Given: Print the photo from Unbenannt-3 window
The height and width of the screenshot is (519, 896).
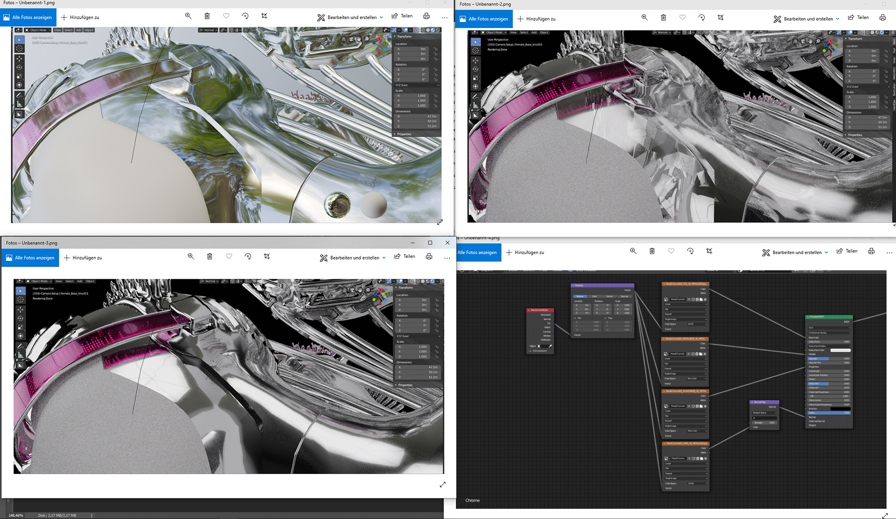Looking at the screenshot, I should coord(429,256).
